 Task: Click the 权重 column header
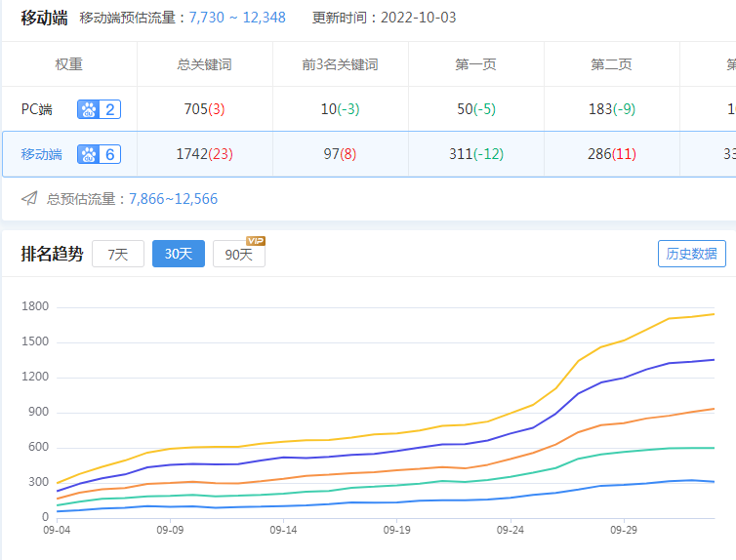click(x=69, y=64)
